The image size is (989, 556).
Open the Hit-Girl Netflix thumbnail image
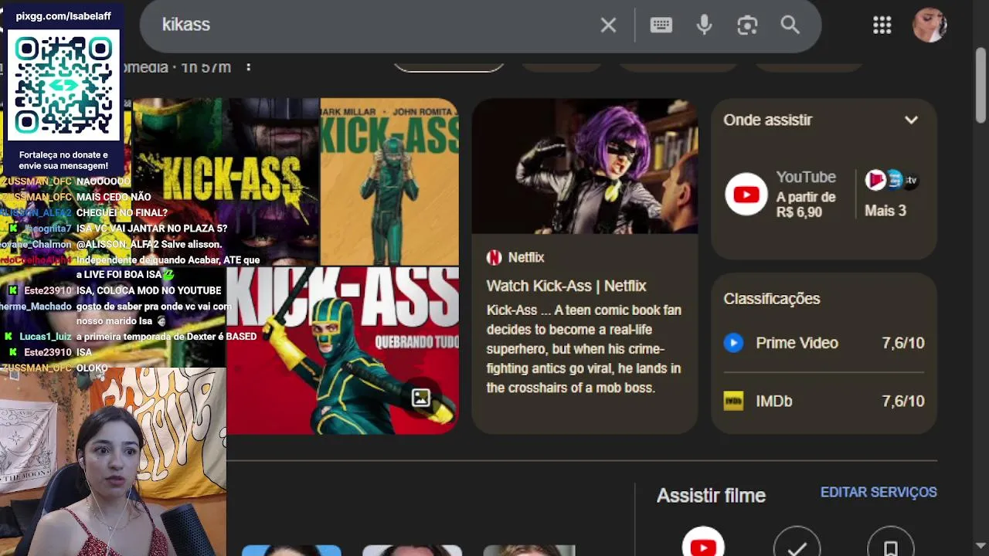(x=585, y=166)
